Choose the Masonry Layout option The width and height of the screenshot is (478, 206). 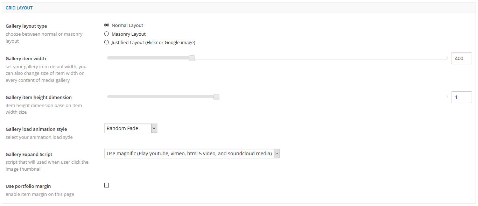point(107,34)
